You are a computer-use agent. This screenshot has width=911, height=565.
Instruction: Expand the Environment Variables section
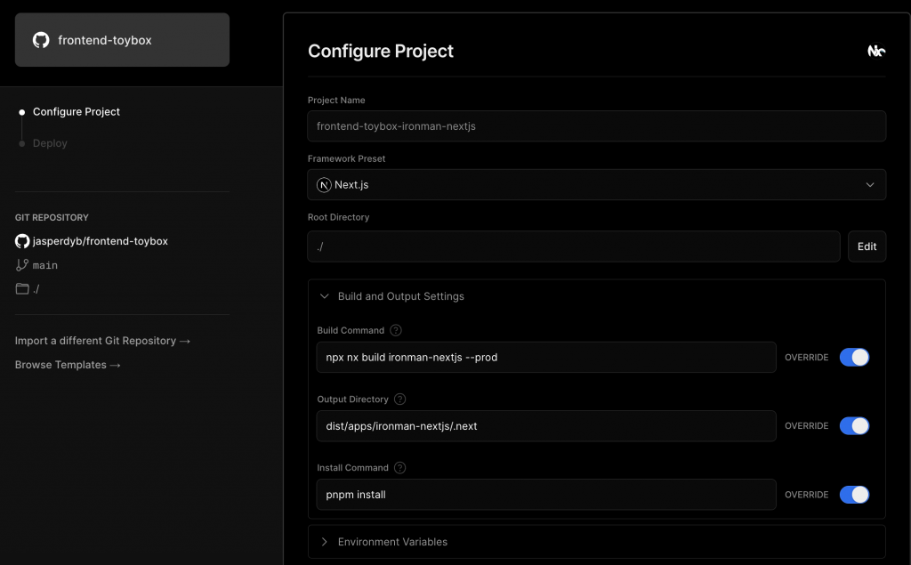click(x=391, y=542)
